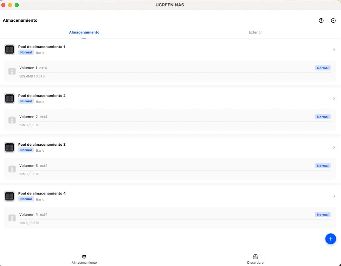Open Pool de almacenamiento 4 details chevron

point(334,196)
